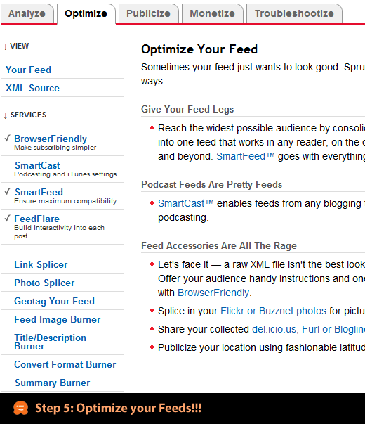Collapse the SERVICES section arrow

[x=5, y=115]
